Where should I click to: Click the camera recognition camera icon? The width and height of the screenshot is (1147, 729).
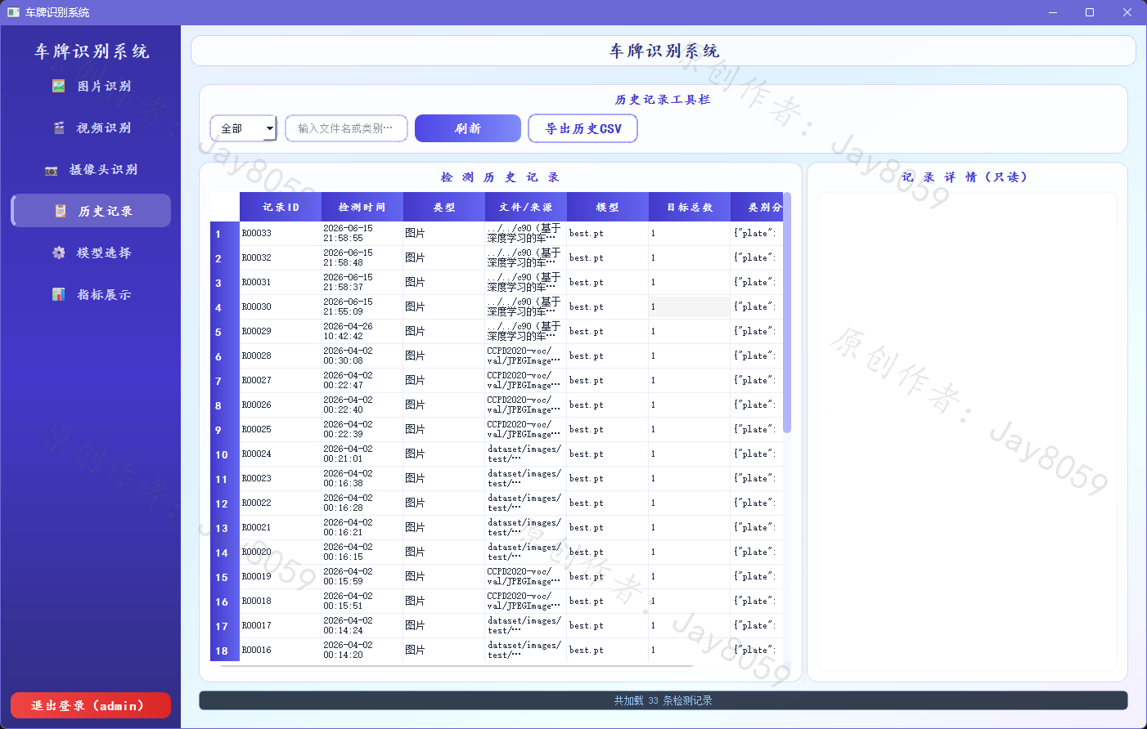pos(51,170)
